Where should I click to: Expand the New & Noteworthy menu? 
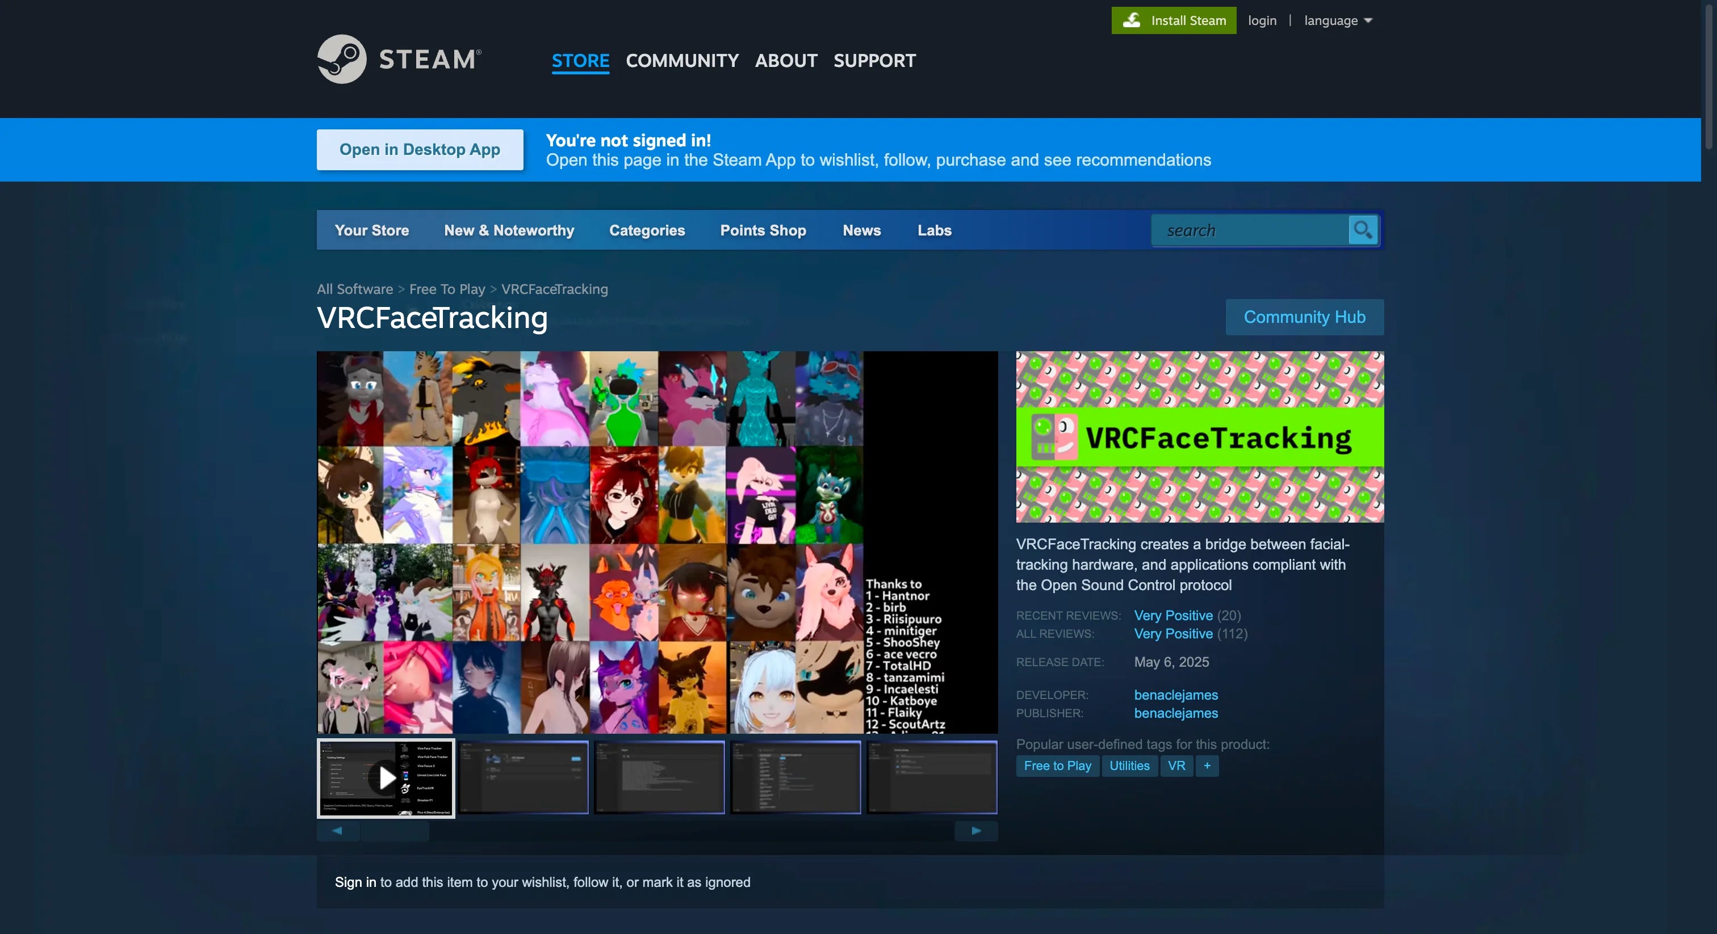[x=509, y=230]
